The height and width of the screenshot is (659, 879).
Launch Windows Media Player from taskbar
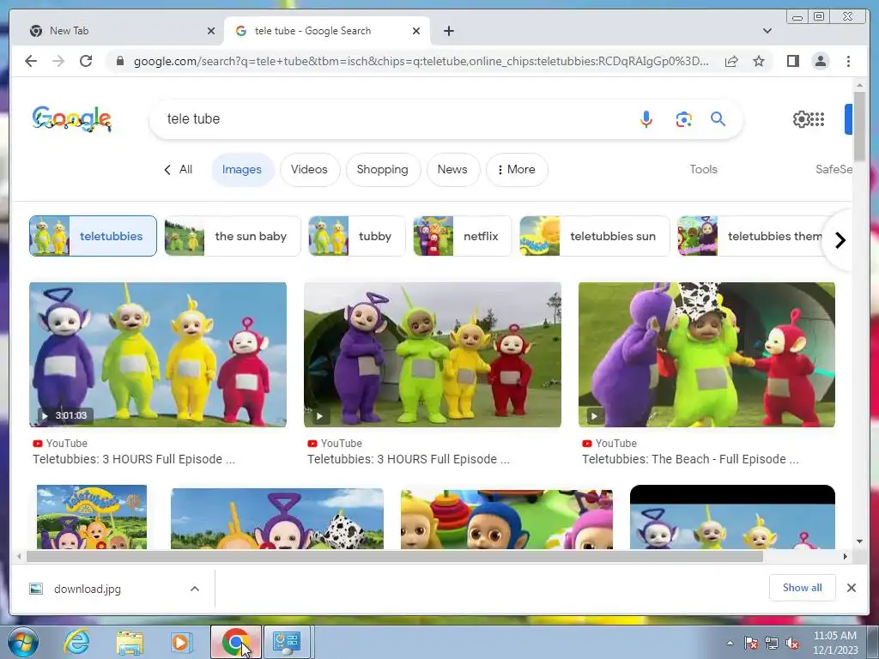[181, 642]
